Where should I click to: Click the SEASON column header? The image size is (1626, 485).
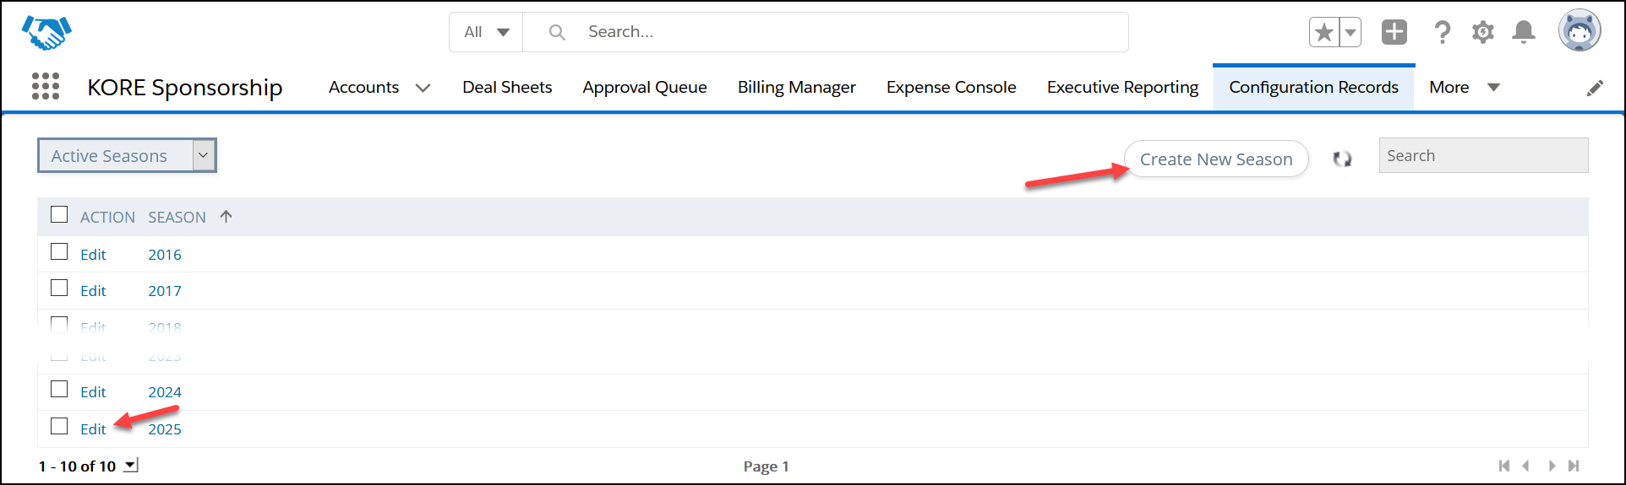pos(177,217)
